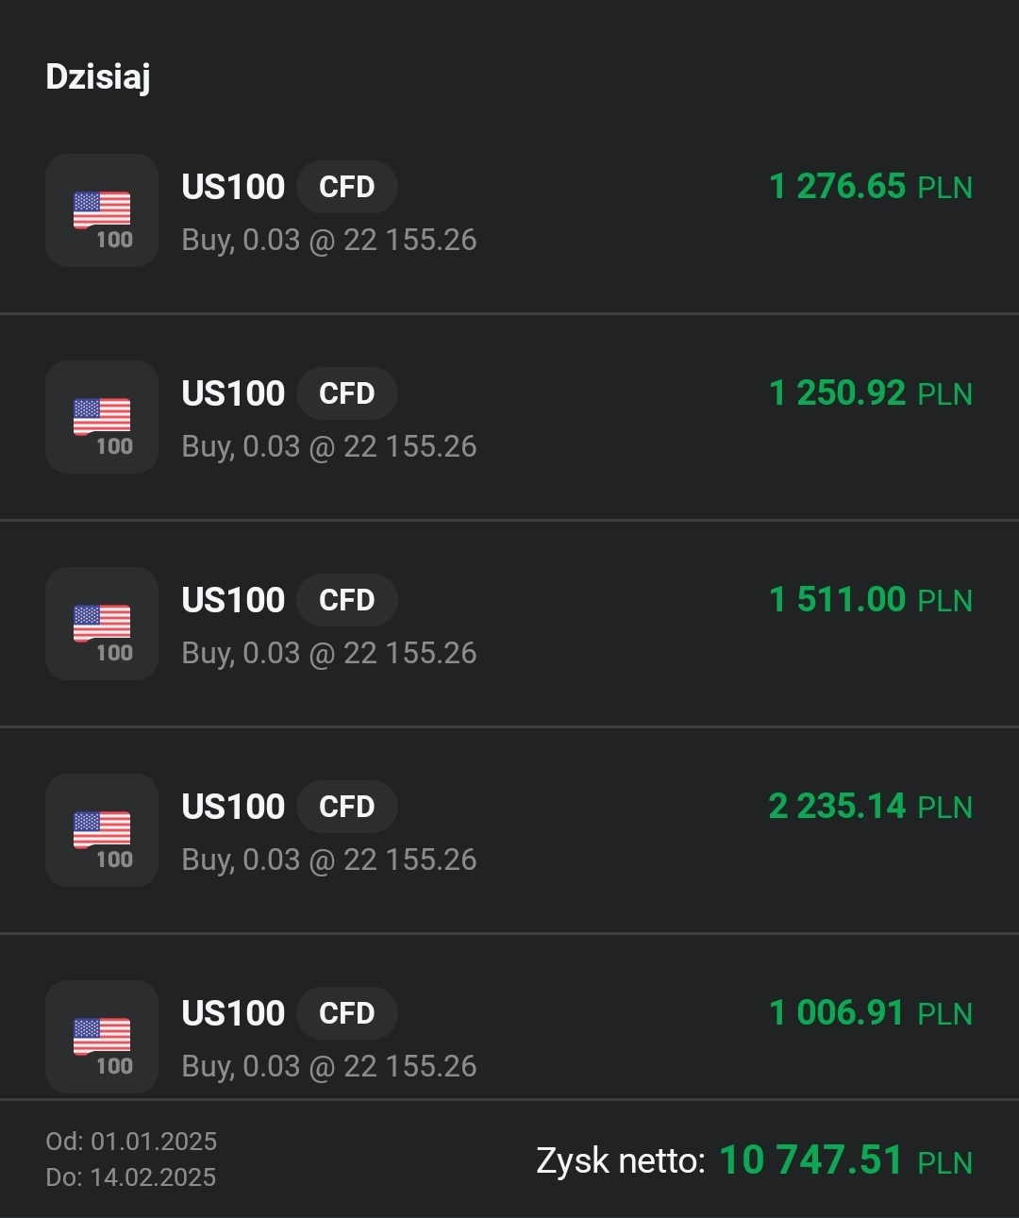Click the Zysk netto label
The image size is (1019, 1218).
(620, 1160)
